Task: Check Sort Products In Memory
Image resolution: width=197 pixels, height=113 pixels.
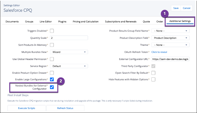Action: pyautogui.click(x=52, y=45)
